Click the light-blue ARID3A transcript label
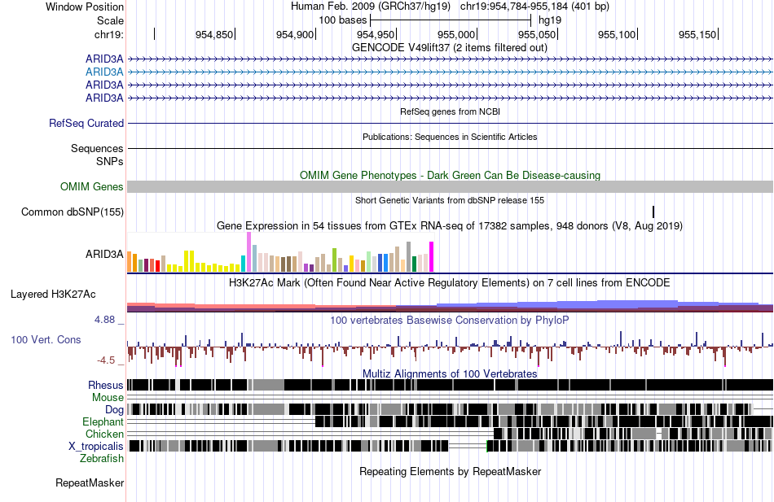Viewport: 774px width, 502px height. [104, 72]
